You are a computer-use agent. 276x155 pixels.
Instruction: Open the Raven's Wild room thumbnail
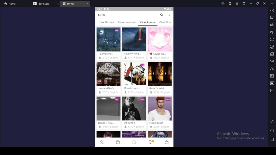pyautogui.click(x=160, y=74)
